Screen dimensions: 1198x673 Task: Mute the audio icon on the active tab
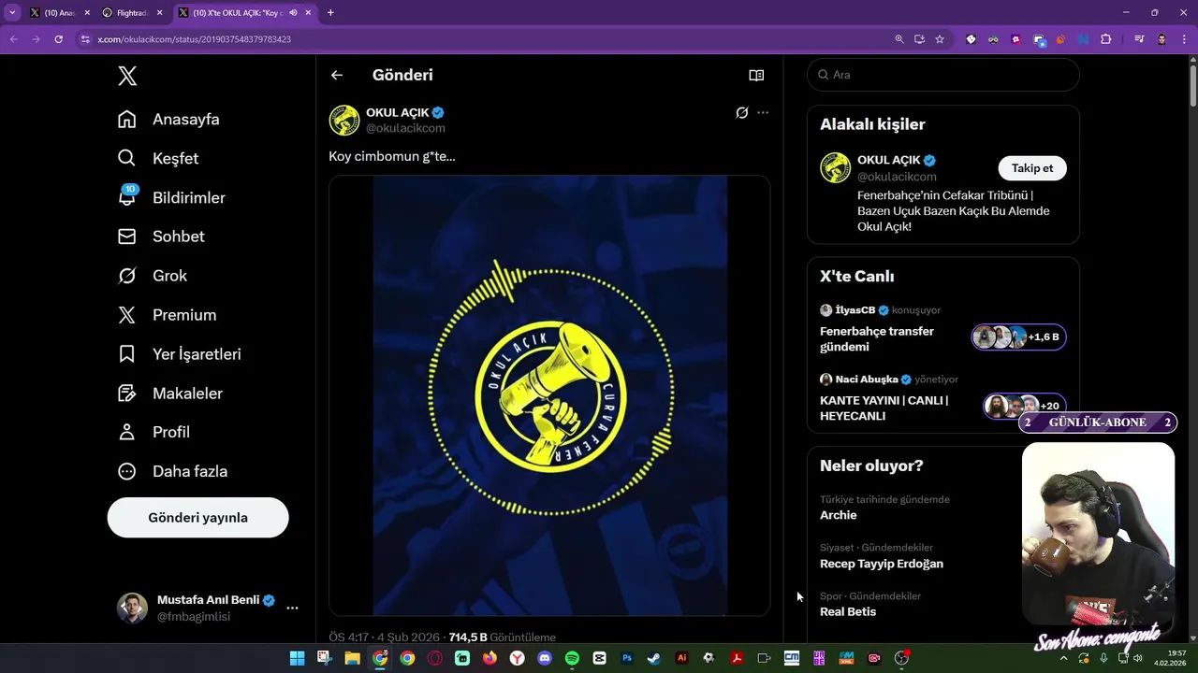click(x=293, y=13)
